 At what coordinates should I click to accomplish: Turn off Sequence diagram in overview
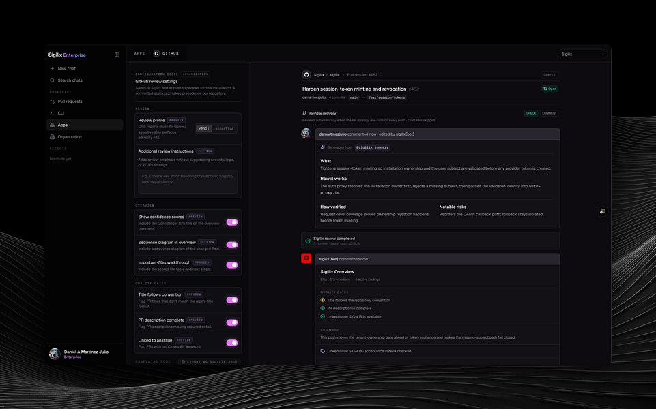[232, 245]
